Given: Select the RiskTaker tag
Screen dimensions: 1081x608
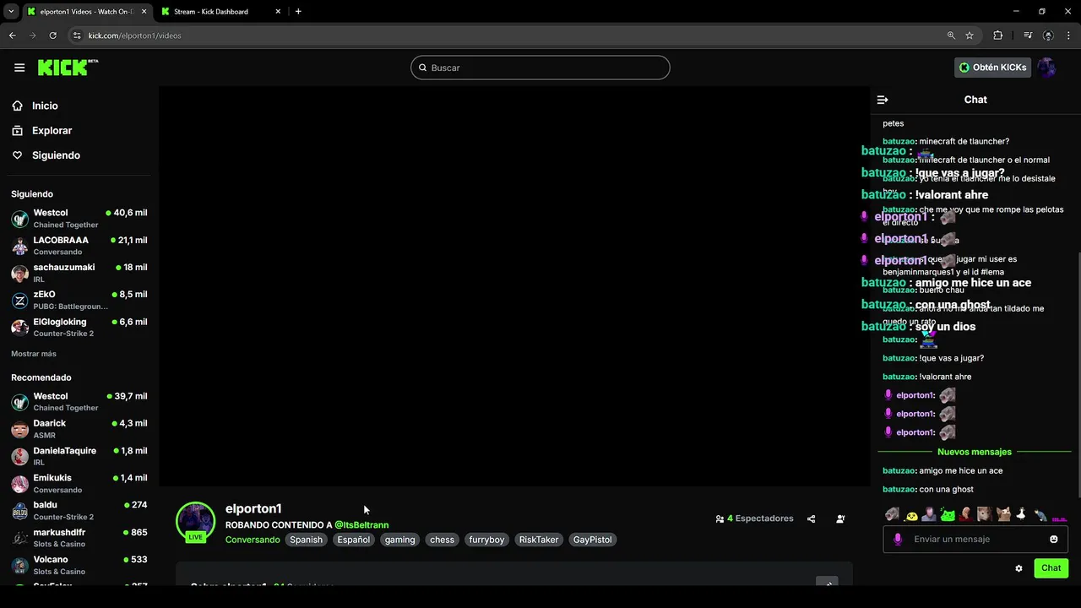Looking at the screenshot, I should pos(539,540).
